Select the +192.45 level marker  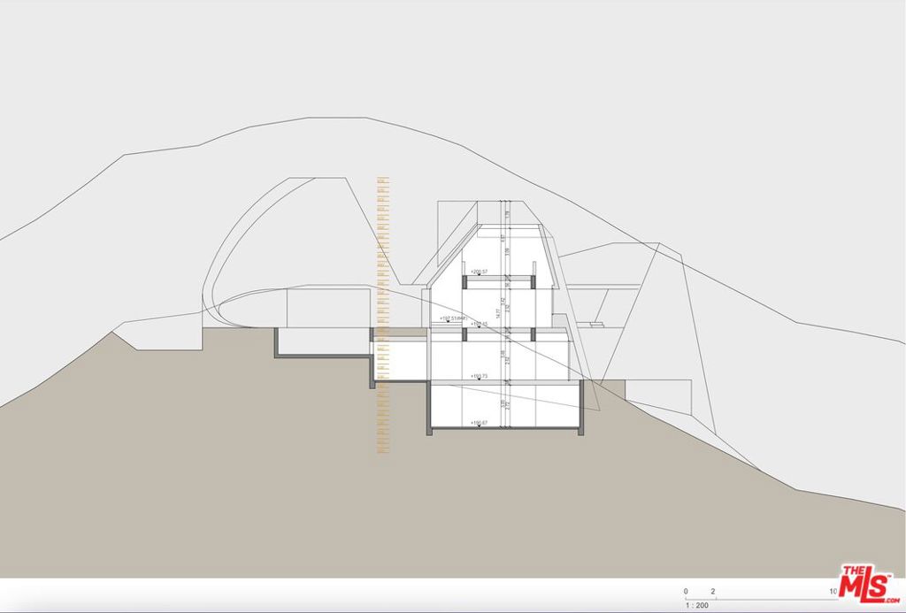tap(478, 324)
